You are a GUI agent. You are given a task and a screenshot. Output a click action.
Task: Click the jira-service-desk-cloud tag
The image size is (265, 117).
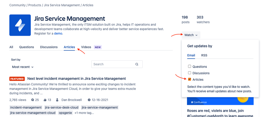pos(62,107)
